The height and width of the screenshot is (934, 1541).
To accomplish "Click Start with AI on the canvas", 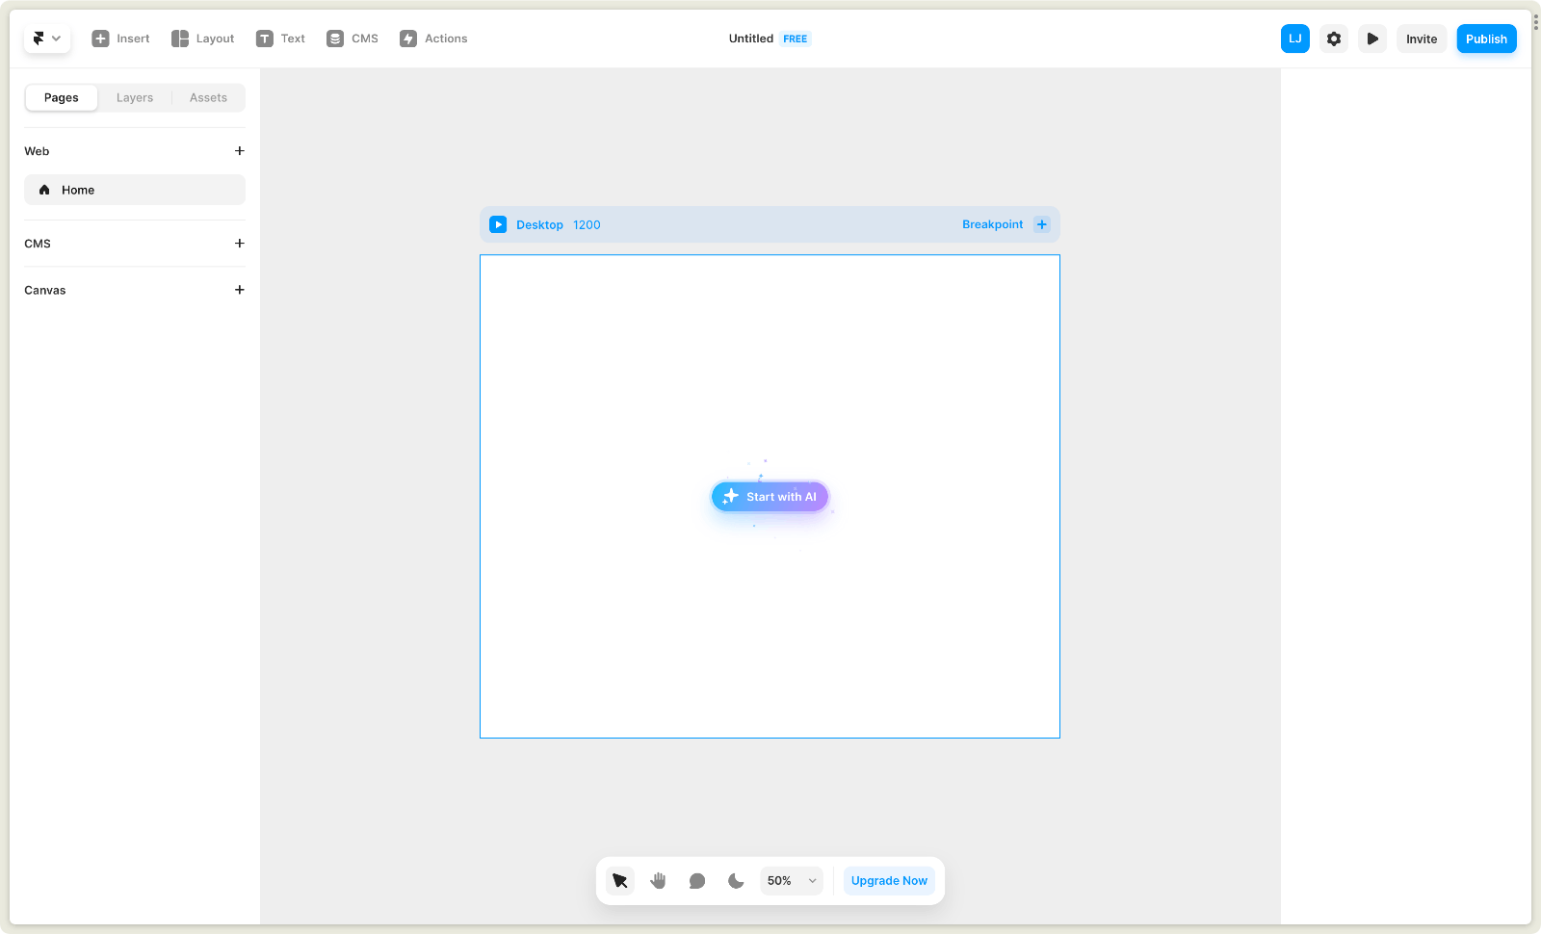I will click(x=770, y=496).
